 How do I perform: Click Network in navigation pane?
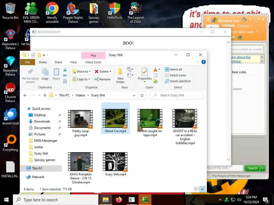tap(38, 177)
